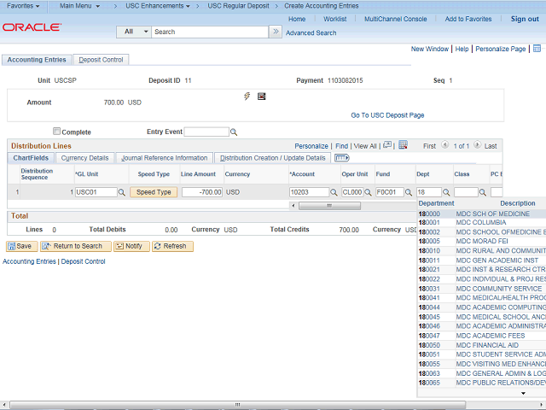Open the Dept lookup magnifier
This screenshot has height=410, width=546.
(447, 192)
